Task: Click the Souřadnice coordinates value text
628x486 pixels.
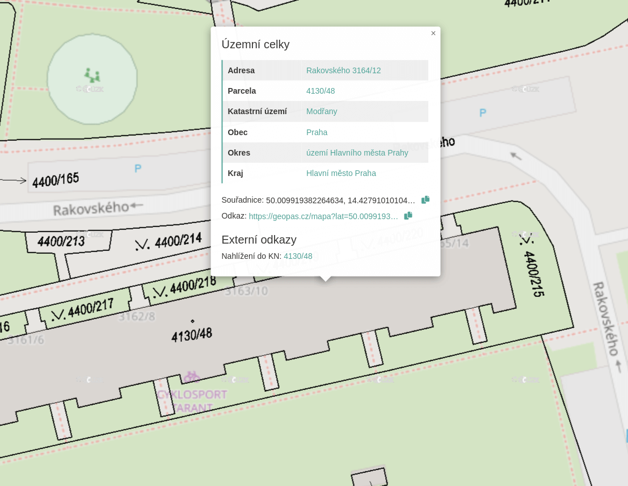Action: [x=340, y=200]
